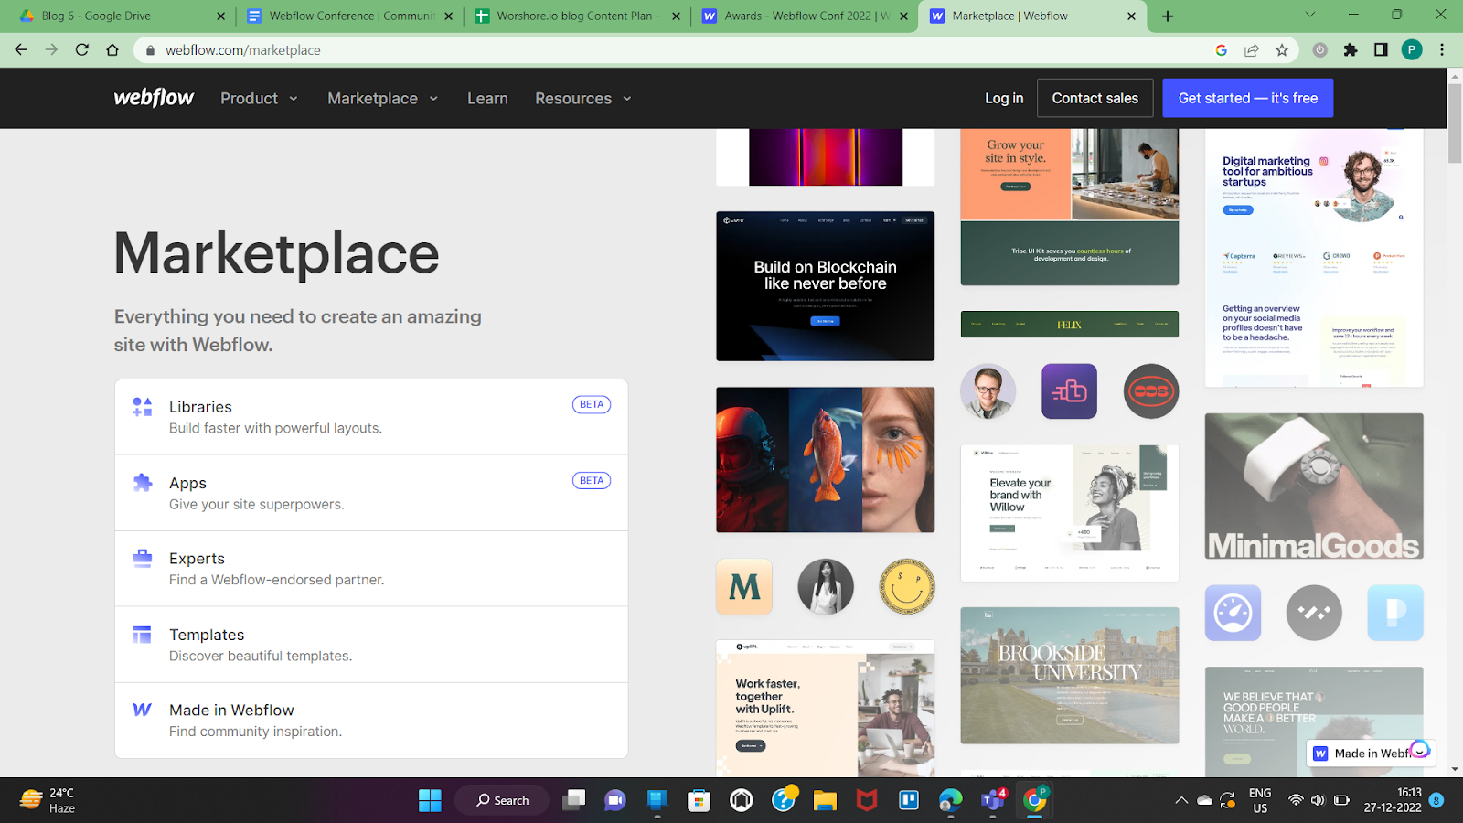Click the M app icon tile

(x=744, y=586)
